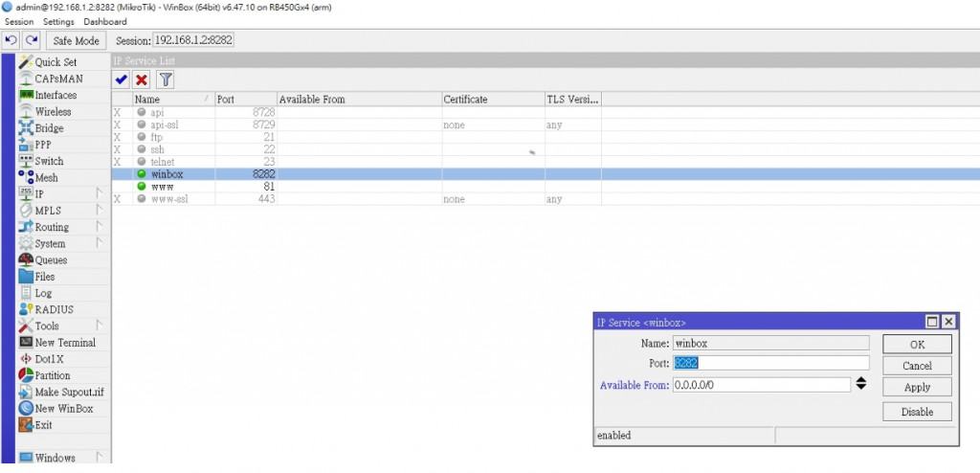The width and height of the screenshot is (980, 473).
Task: Toggle Available From up/down arrows
Action: point(861,384)
